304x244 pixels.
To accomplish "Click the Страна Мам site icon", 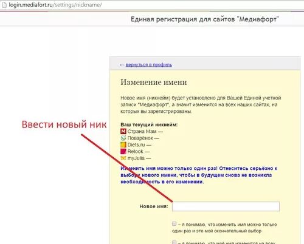I will tap(123, 131).
